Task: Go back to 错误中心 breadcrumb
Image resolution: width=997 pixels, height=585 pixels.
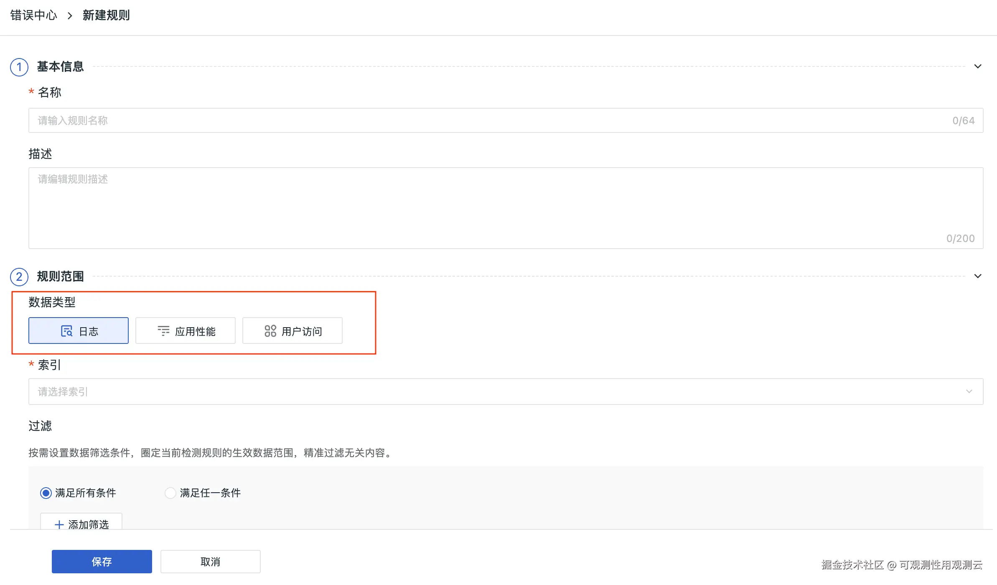Action: 33,15
